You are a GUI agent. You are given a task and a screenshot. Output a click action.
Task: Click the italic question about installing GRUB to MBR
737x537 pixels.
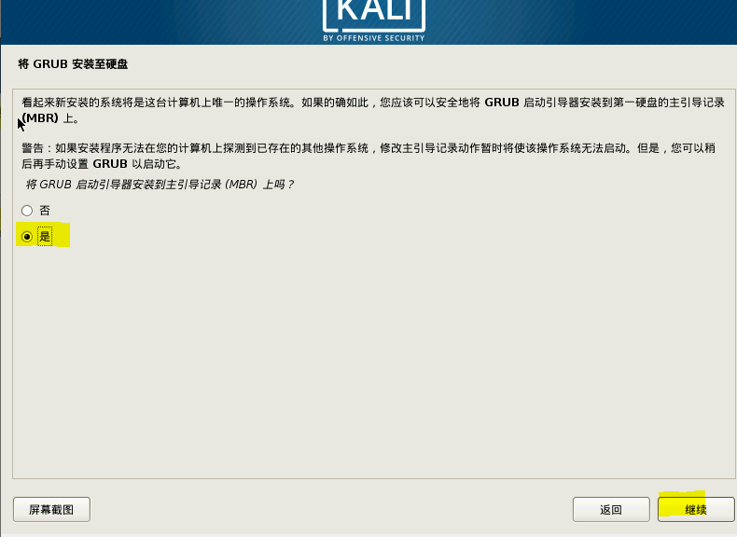pyautogui.click(x=160, y=185)
